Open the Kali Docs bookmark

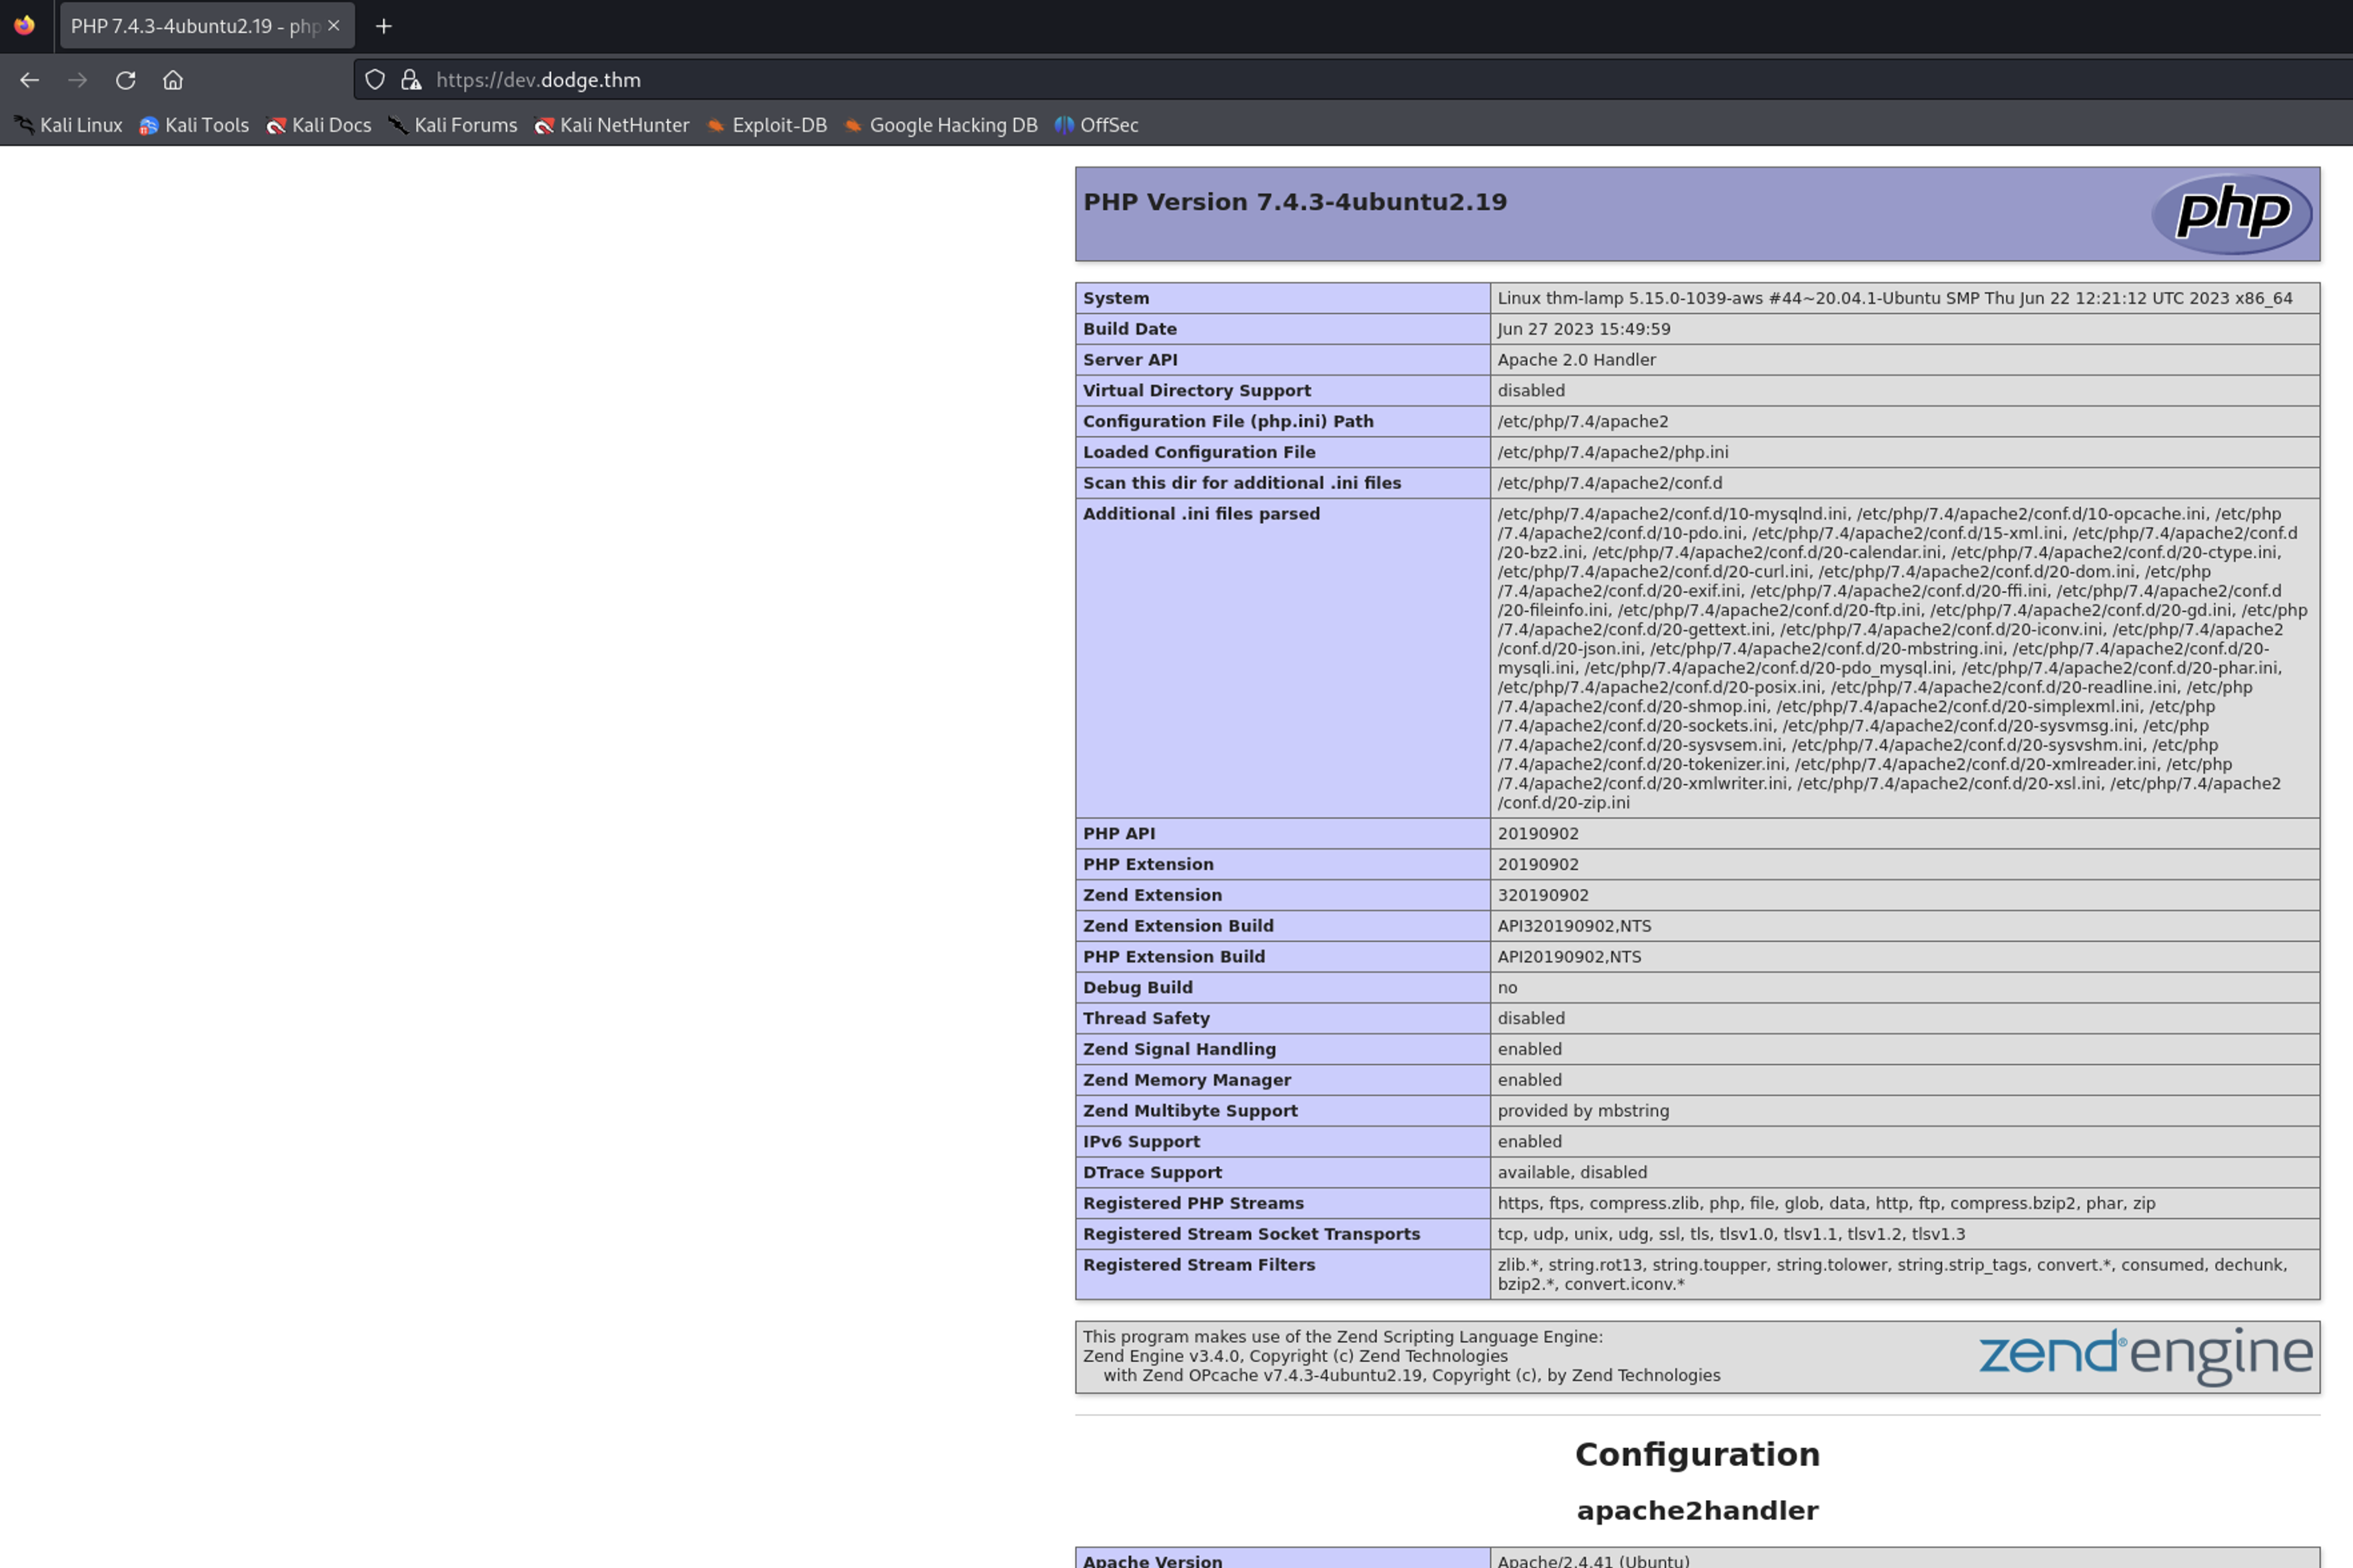tap(319, 125)
